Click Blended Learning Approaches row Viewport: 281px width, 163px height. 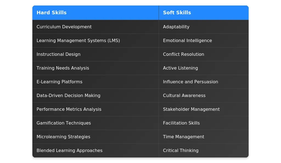(x=69, y=151)
